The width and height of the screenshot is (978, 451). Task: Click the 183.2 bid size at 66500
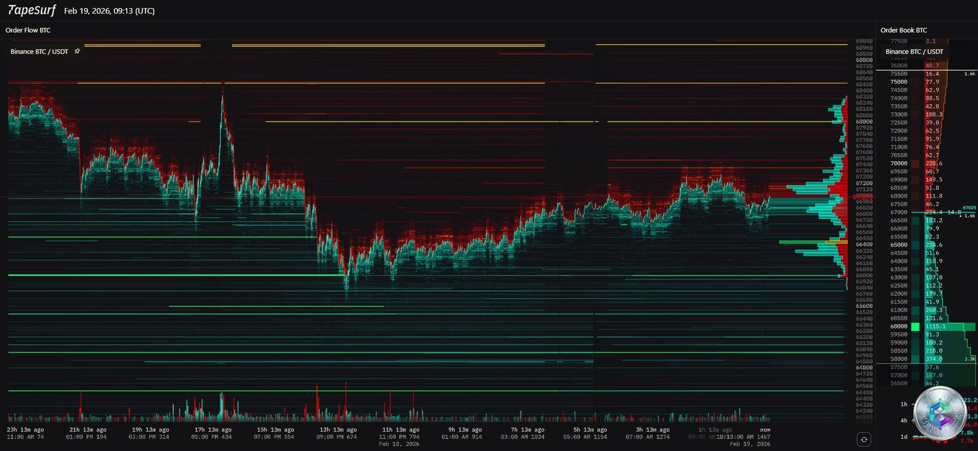coord(934,220)
